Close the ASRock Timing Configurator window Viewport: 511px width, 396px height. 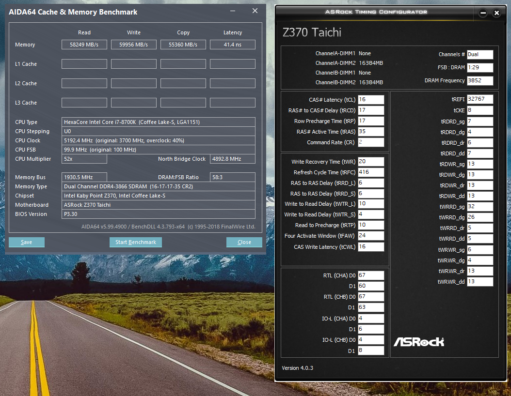click(496, 13)
